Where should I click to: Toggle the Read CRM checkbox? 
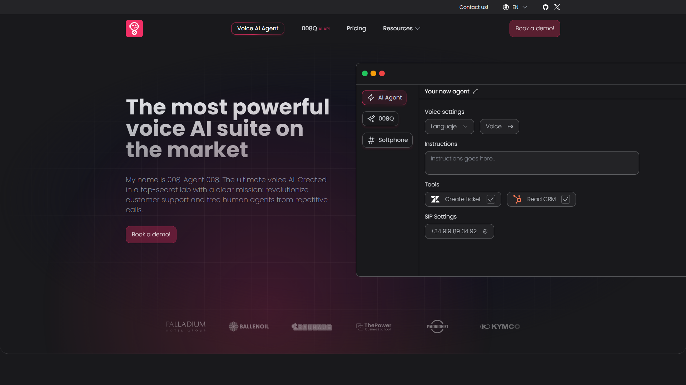coord(565,199)
